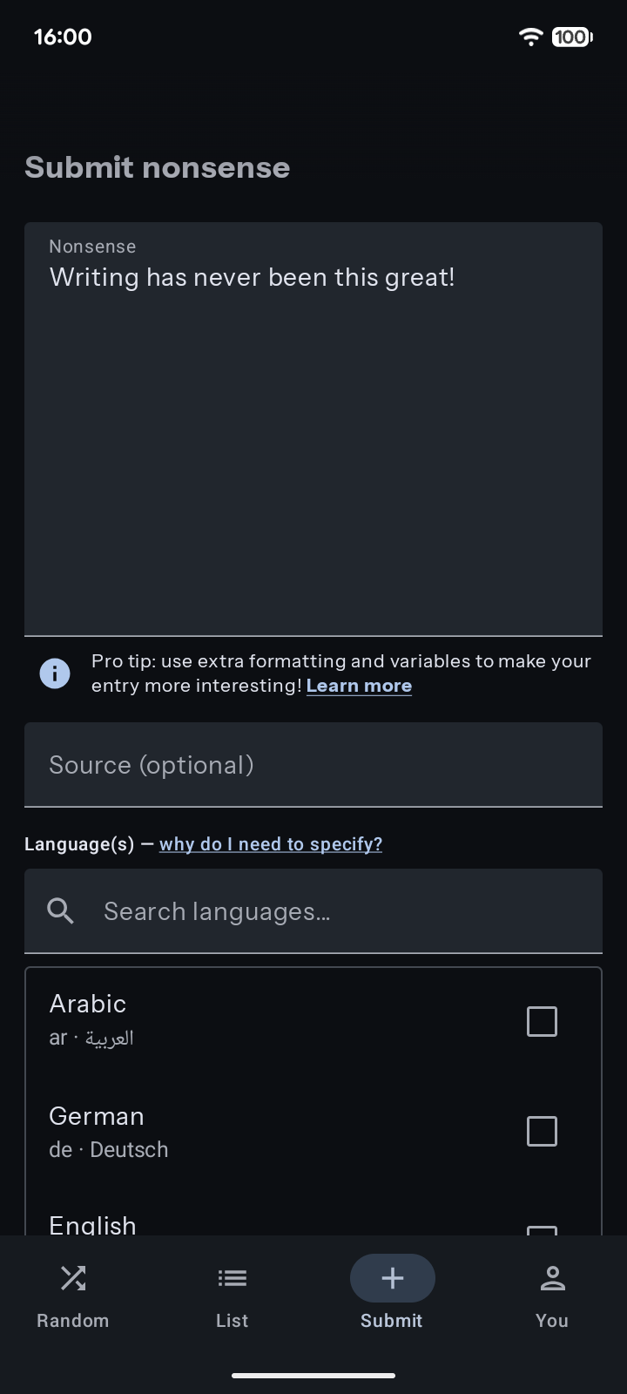Switch to the Random tab label
This screenshot has height=1394, width=627.
73,1321
